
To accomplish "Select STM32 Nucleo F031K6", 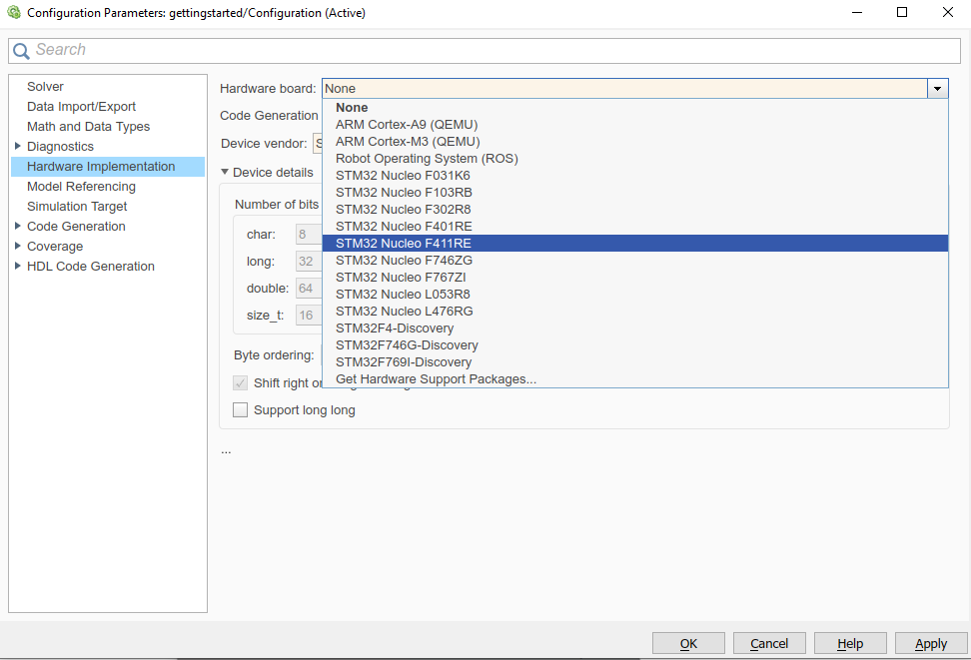I will click(x=635, y=176).
